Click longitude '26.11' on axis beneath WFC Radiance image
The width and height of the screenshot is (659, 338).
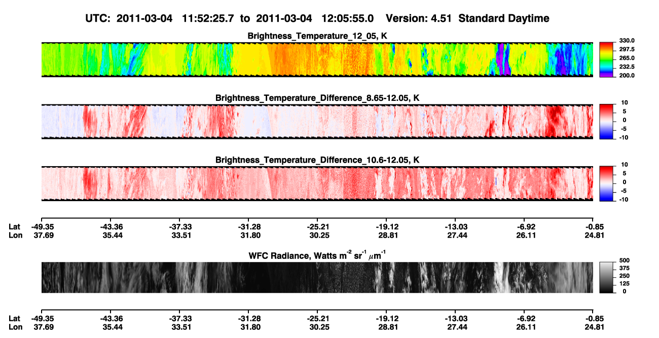525,326
